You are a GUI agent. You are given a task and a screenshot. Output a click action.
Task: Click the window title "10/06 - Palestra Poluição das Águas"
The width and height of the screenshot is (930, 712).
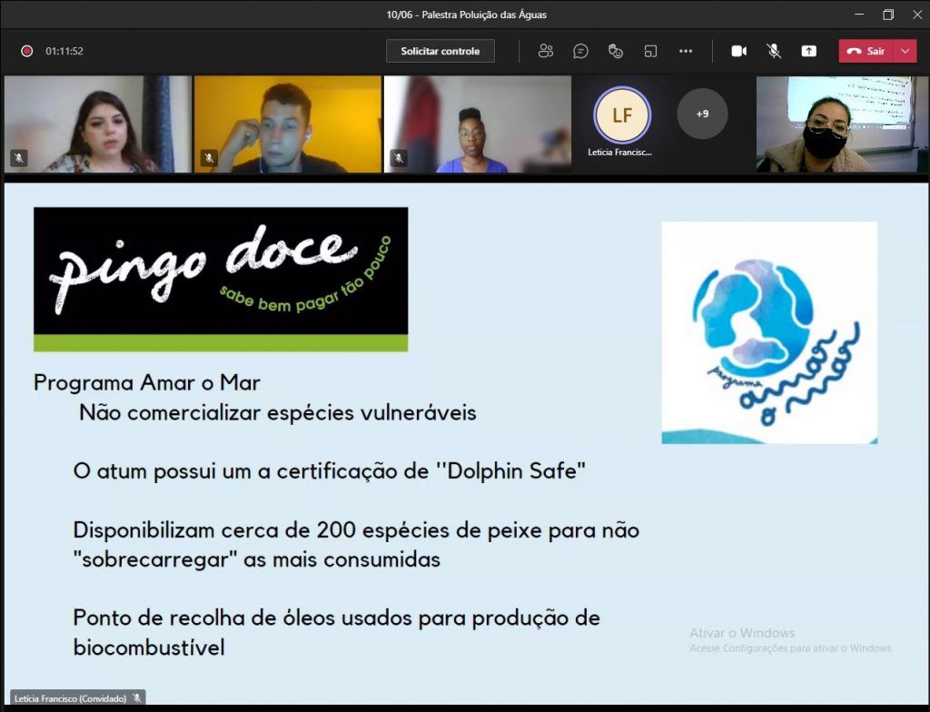click(x=466, y=15)
